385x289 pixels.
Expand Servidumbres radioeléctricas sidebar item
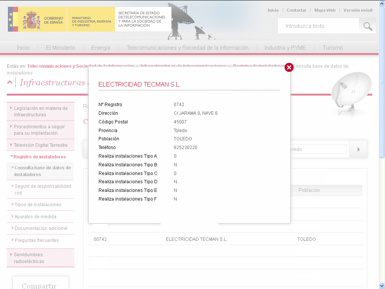click(x=41, y=258)
